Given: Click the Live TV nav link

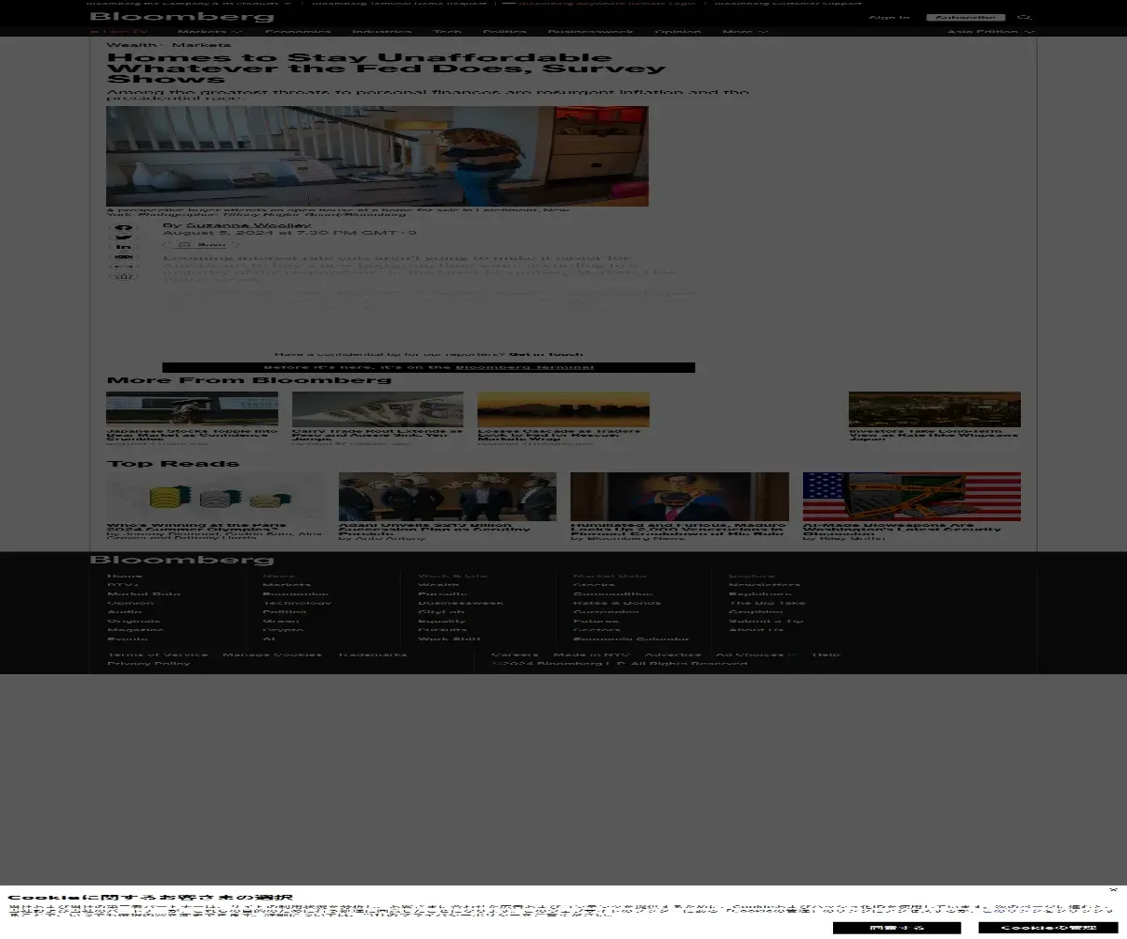Looking at the screenshot, I should 120,32.
